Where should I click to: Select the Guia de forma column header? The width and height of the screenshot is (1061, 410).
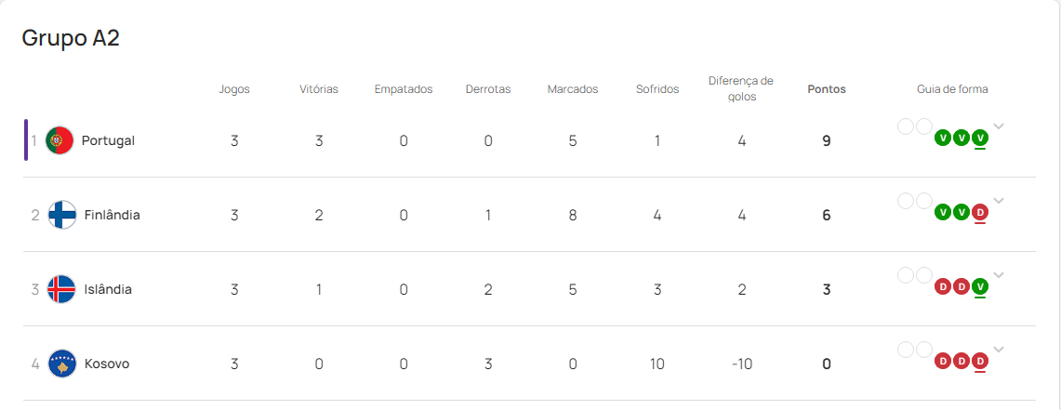tap(952, 89)
